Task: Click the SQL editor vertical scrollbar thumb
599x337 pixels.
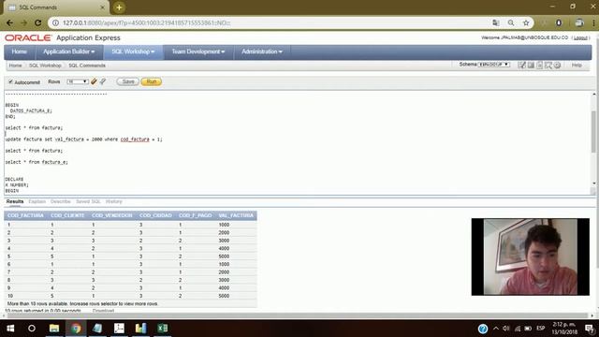Action: click(x=594, y=132)
